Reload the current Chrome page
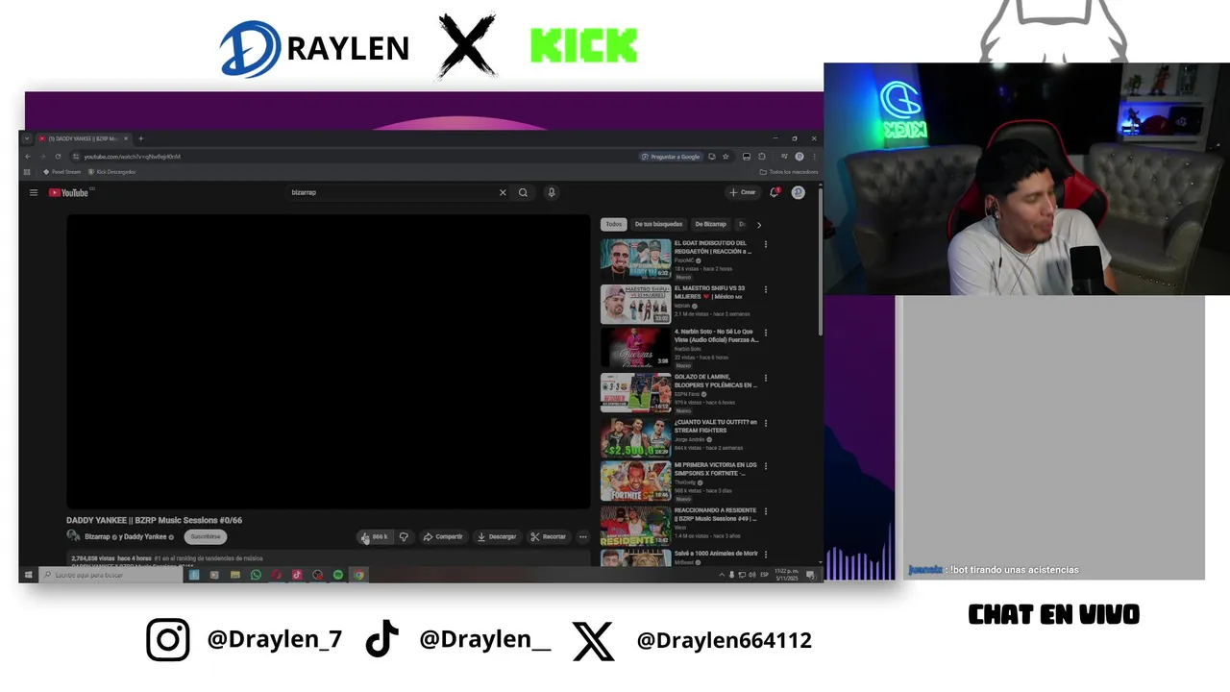The width and height of the screenshot is (1230, 692). [59, 157]
